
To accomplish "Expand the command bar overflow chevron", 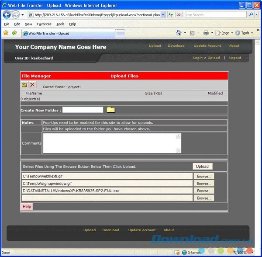I will click(x=258, y=30).
